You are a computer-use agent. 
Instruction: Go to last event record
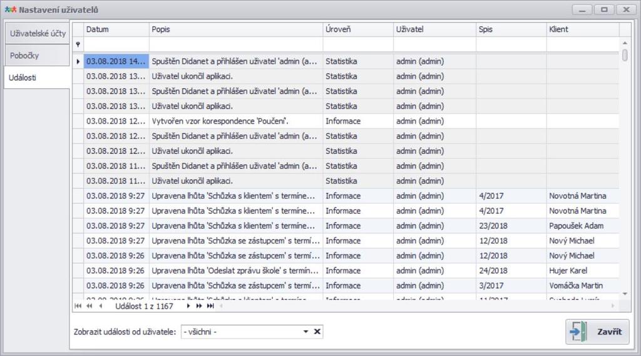[x=210, y=306]
